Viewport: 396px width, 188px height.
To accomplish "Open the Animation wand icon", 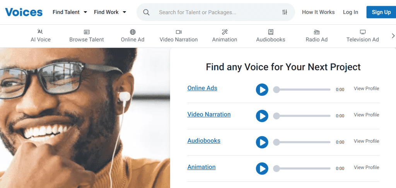I will 225,32.
